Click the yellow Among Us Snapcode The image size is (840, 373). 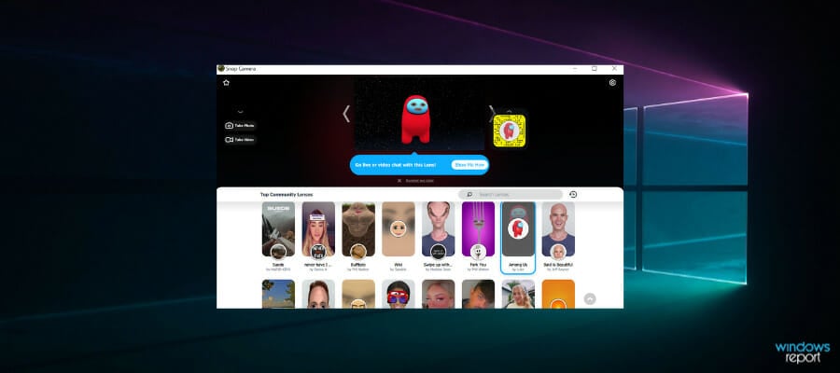point(508,131)
